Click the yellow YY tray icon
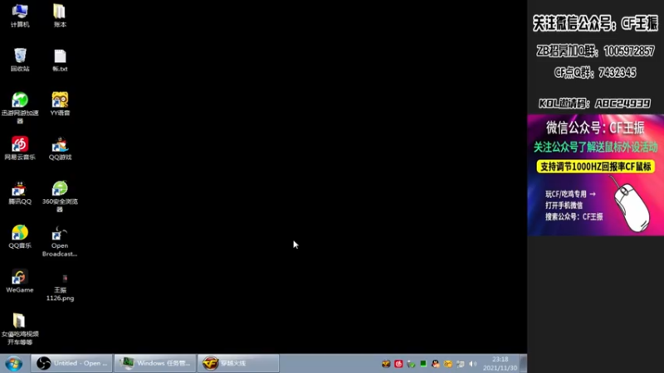 (447, 364)
